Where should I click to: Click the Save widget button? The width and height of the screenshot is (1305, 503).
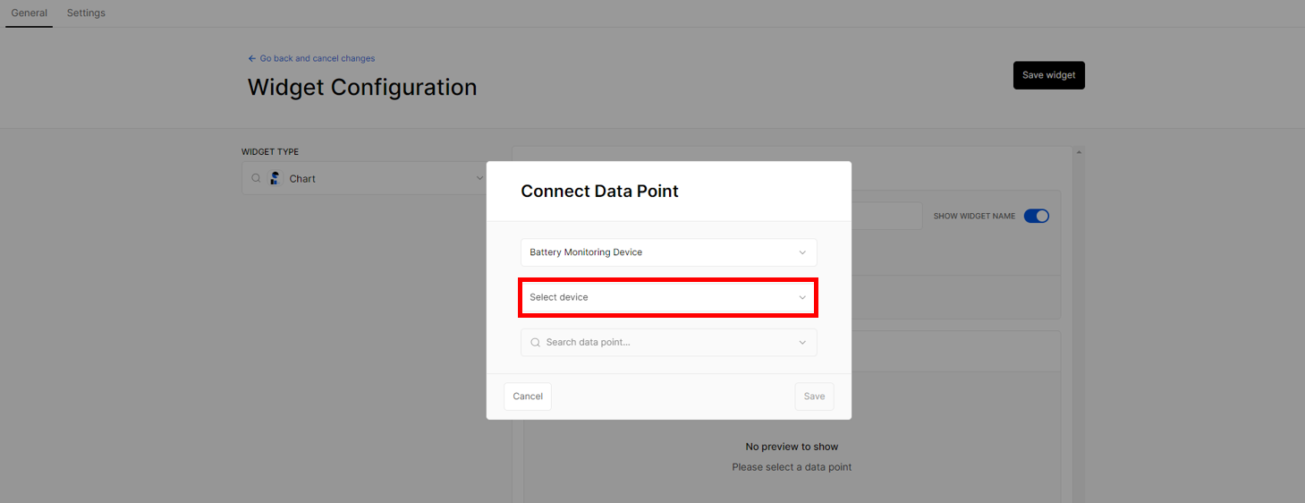coord(1049,75)
